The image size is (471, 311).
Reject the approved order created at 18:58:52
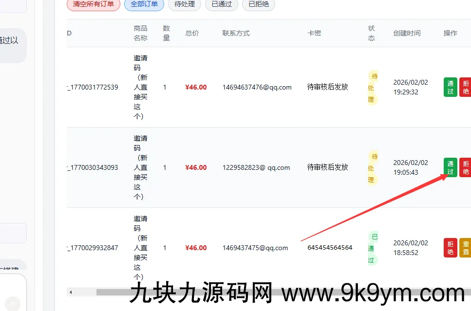tap(450, 248)
